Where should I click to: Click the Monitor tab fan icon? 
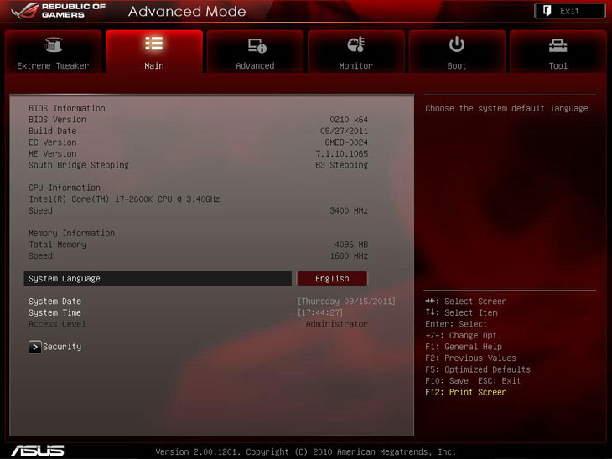click(x=355, y=45)
